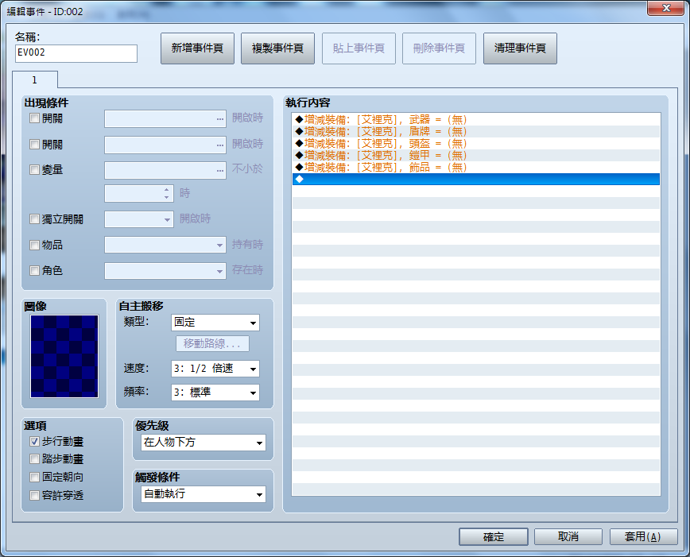Apply changes with 套用(A)
Viewport: 690px width, 557px height.
point(643,537)
